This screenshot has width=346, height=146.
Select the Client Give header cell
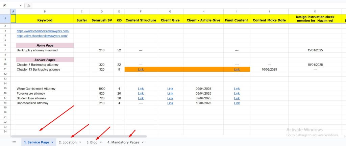(170, 19)
